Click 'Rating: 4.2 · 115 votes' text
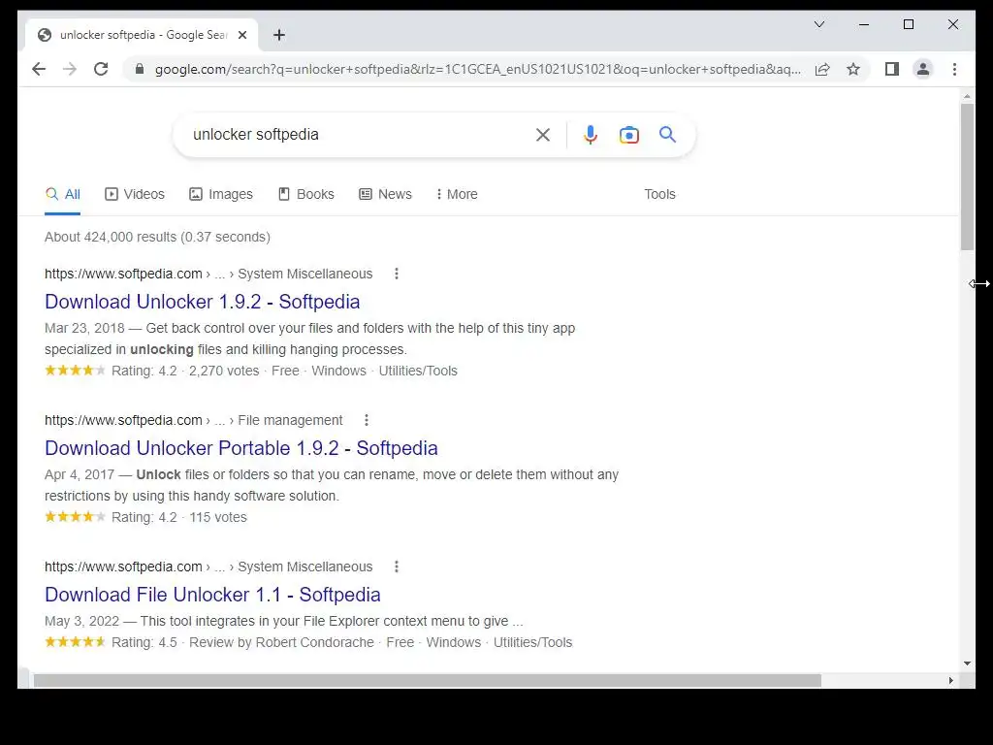The width and height of the screenshot is (993, 745). 179,517
